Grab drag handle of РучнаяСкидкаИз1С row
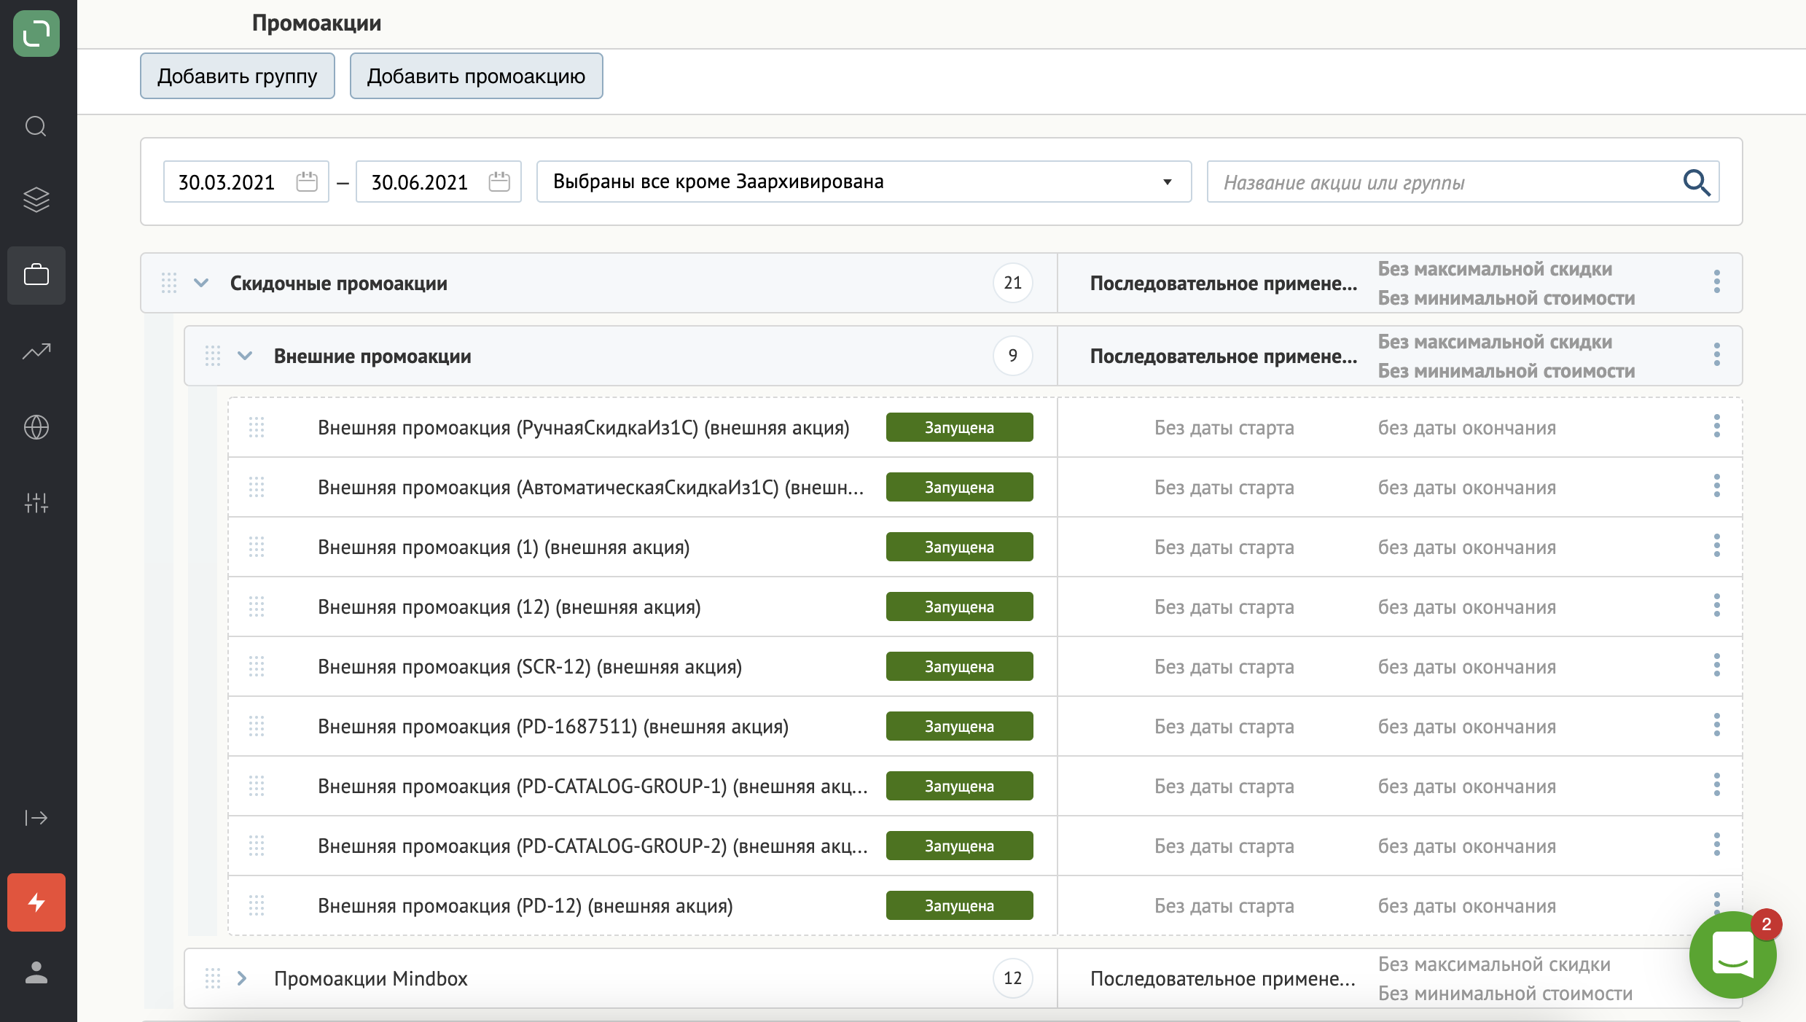The width and height of the screenshot is (1806, 1022). pos(257,427)
